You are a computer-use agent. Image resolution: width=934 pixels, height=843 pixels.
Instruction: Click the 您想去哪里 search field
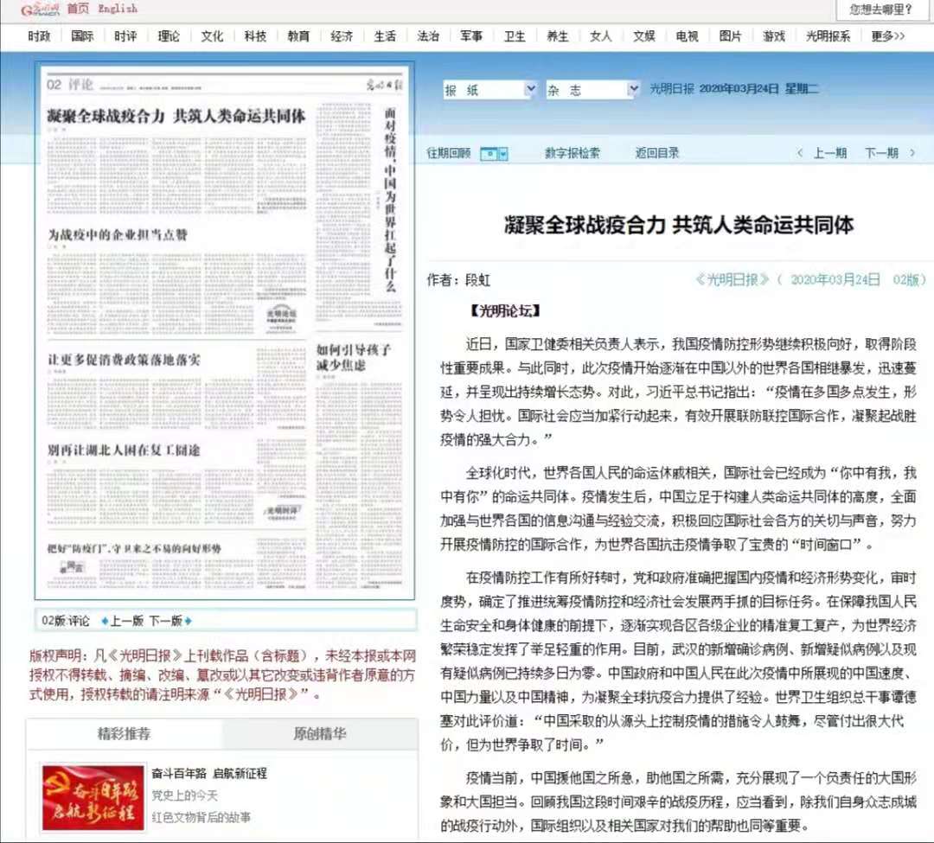(x=880, y=10)
